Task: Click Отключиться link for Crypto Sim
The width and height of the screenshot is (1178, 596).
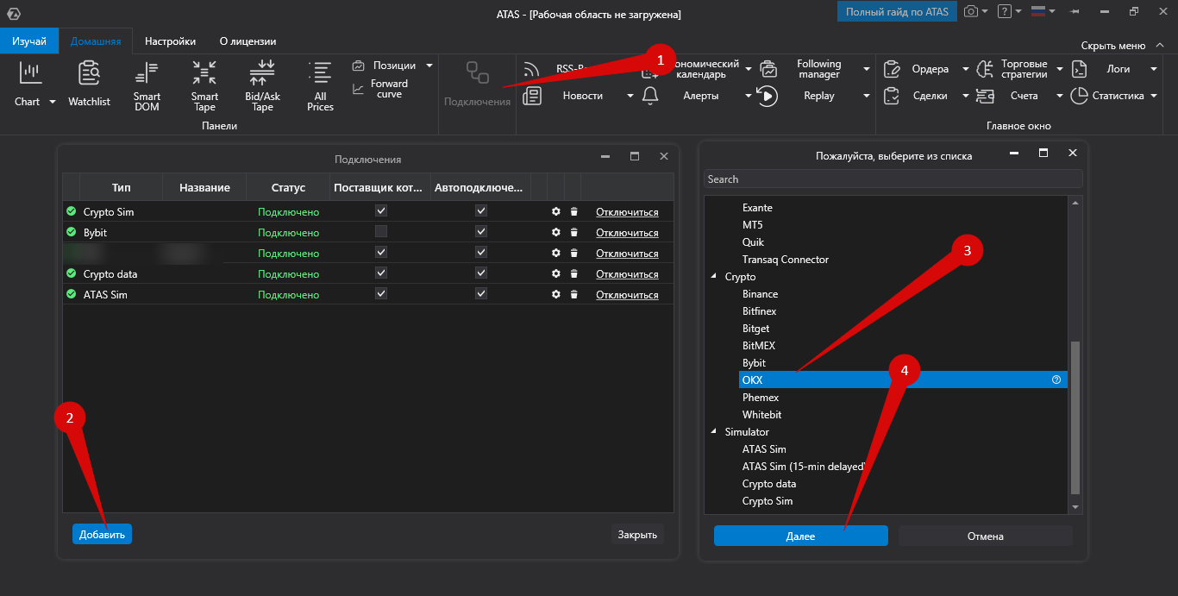Action: [x=627, y=212]
